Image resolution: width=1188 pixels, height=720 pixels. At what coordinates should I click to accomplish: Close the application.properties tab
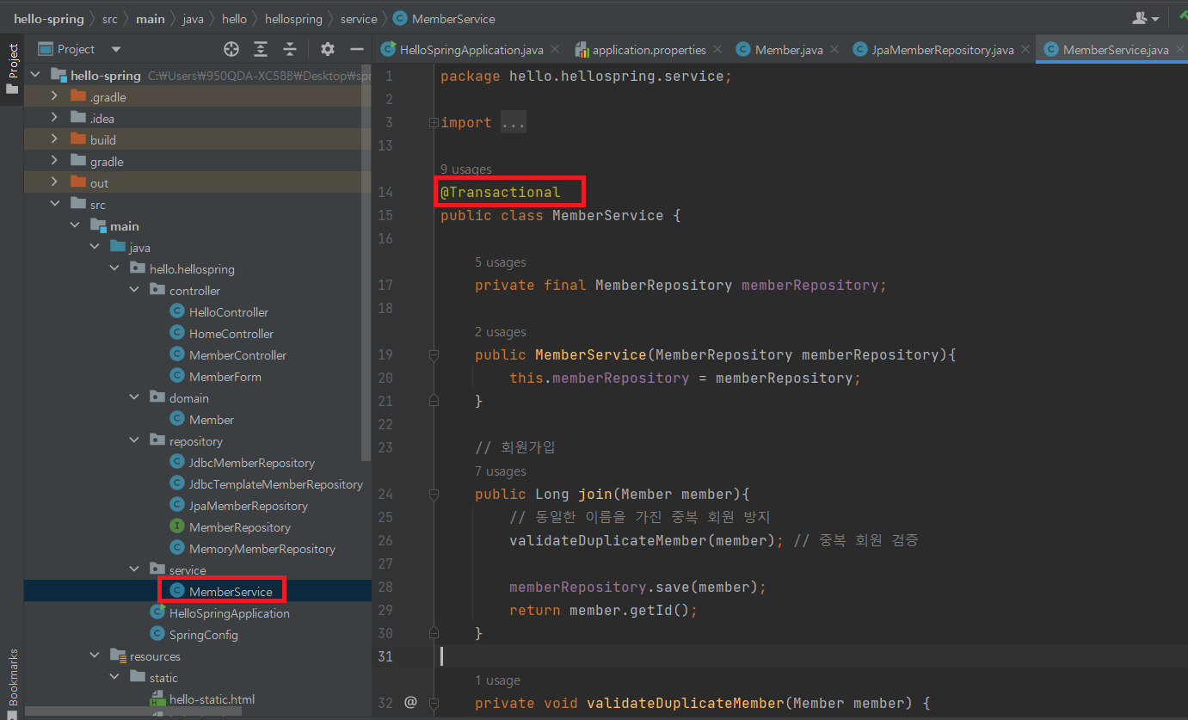(x=717, y=50)
